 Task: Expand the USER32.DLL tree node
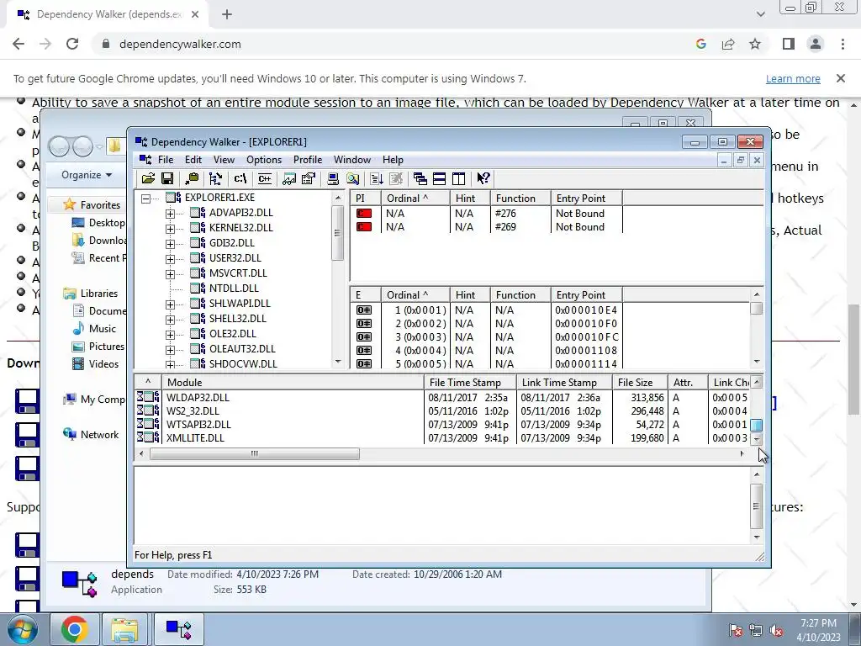pyautogui.click(x=170, y=259)
